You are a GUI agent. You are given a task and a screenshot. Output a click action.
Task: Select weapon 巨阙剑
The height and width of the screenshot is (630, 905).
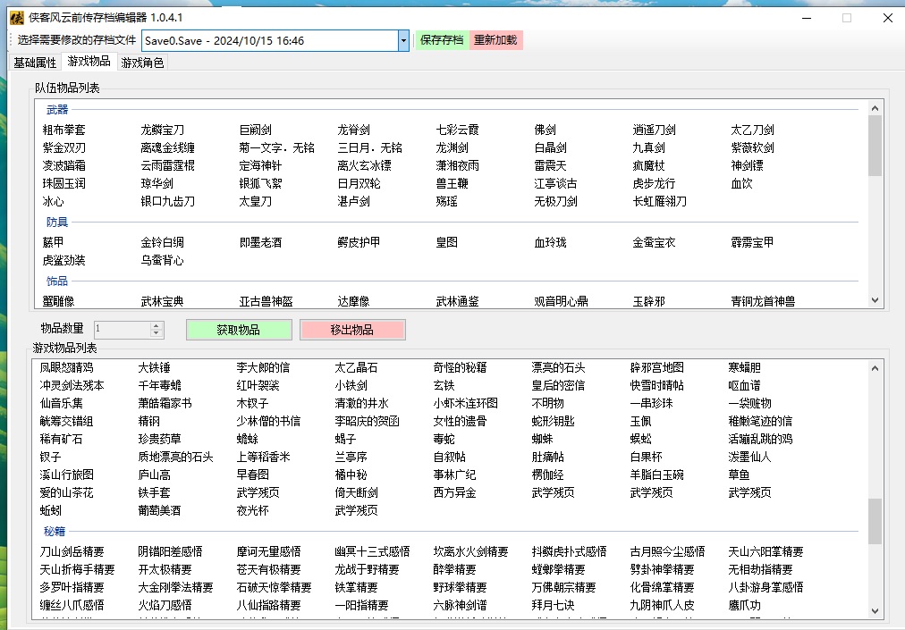(256, 130)
